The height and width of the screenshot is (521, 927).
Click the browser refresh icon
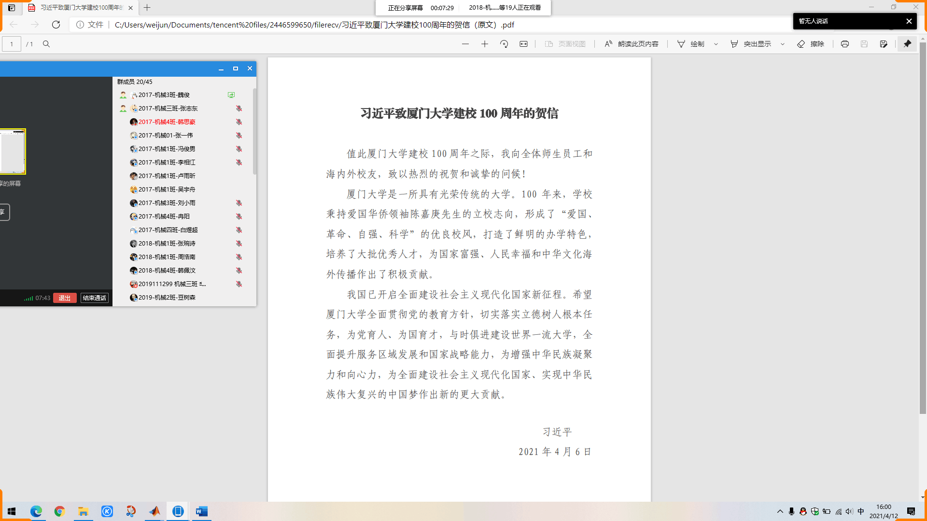(x=56, y=25)
